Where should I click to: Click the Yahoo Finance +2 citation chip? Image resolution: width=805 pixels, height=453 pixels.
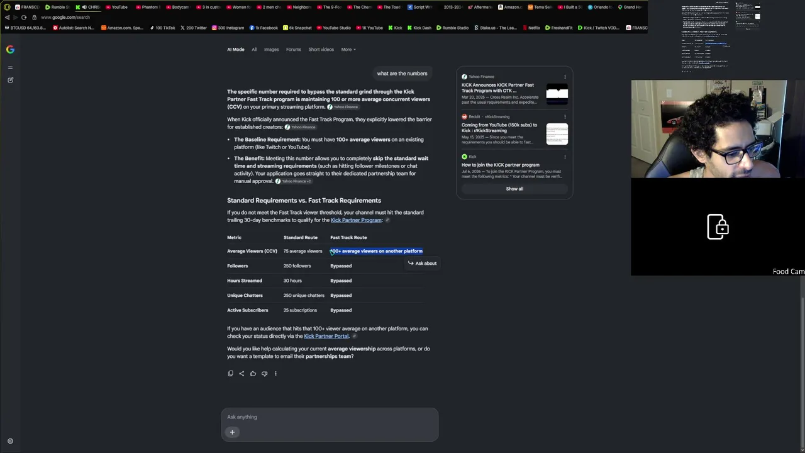click(293, 181)
